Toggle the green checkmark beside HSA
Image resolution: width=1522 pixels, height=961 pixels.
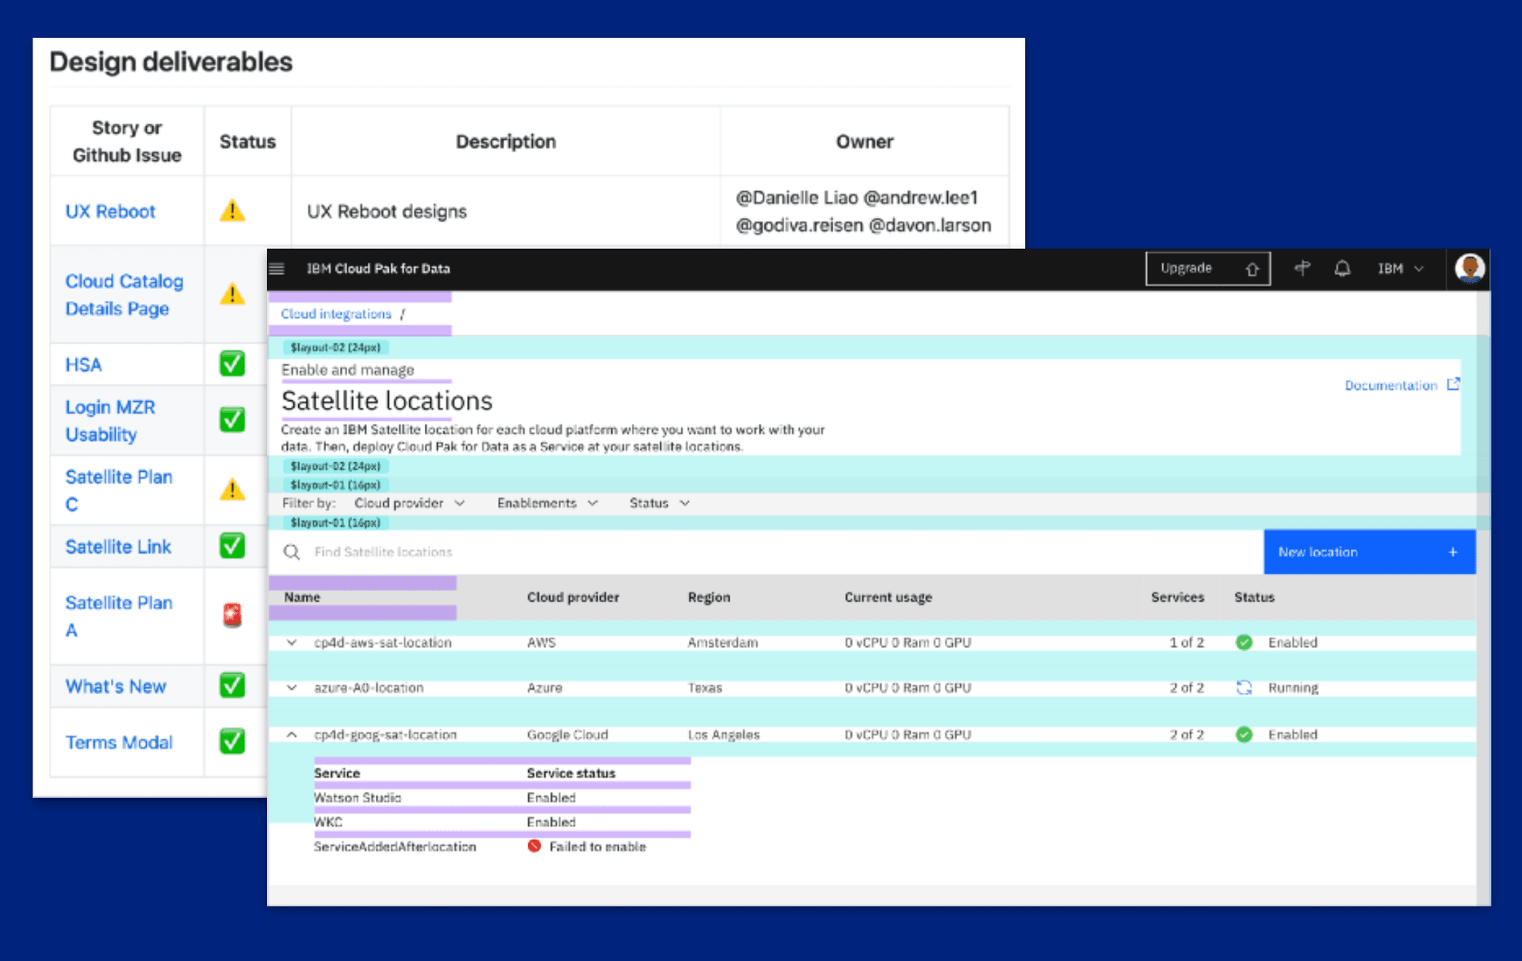click(x=231, y=364)
